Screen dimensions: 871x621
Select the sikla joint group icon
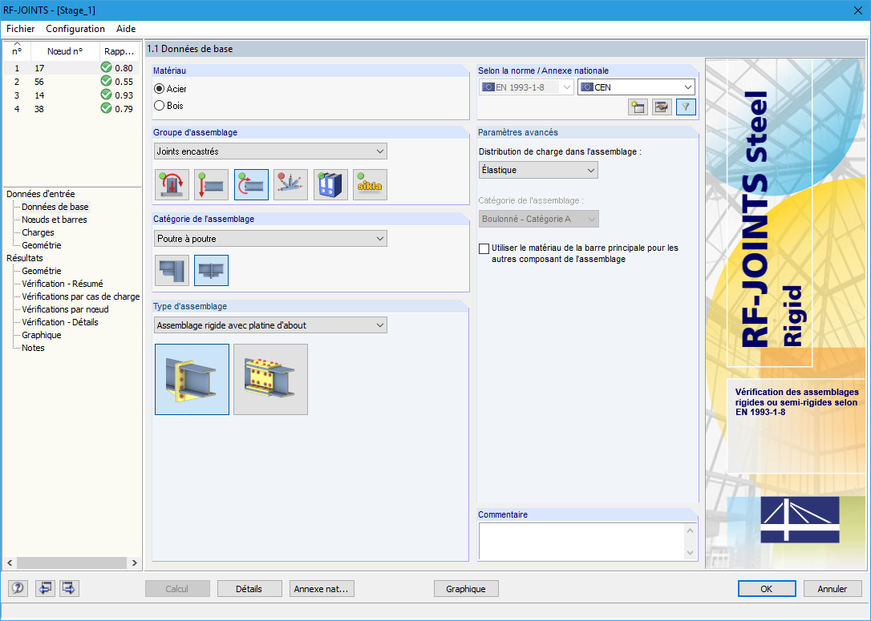370,185
